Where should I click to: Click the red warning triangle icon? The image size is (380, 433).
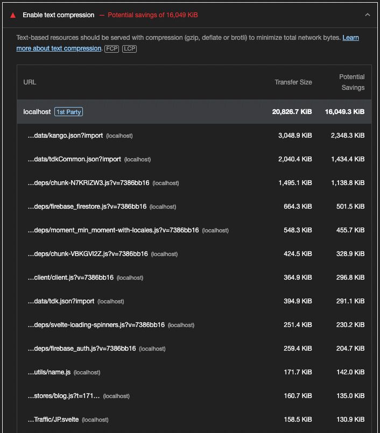13,15
